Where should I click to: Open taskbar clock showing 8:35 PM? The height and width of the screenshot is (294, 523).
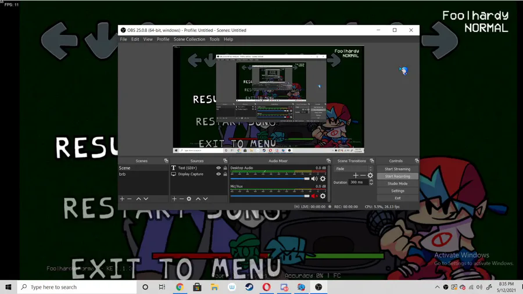click(506, 287)
